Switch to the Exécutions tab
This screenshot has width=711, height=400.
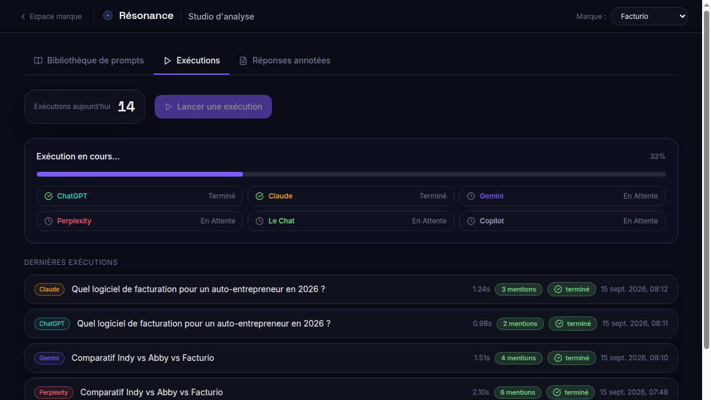(x=191, y=60)
